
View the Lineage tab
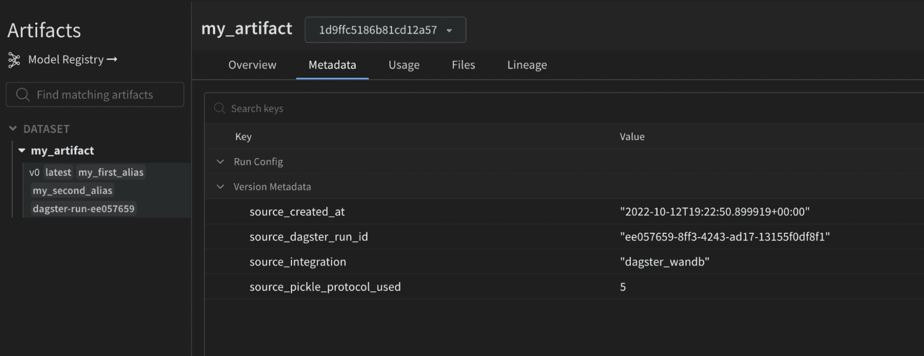point(527,65)
